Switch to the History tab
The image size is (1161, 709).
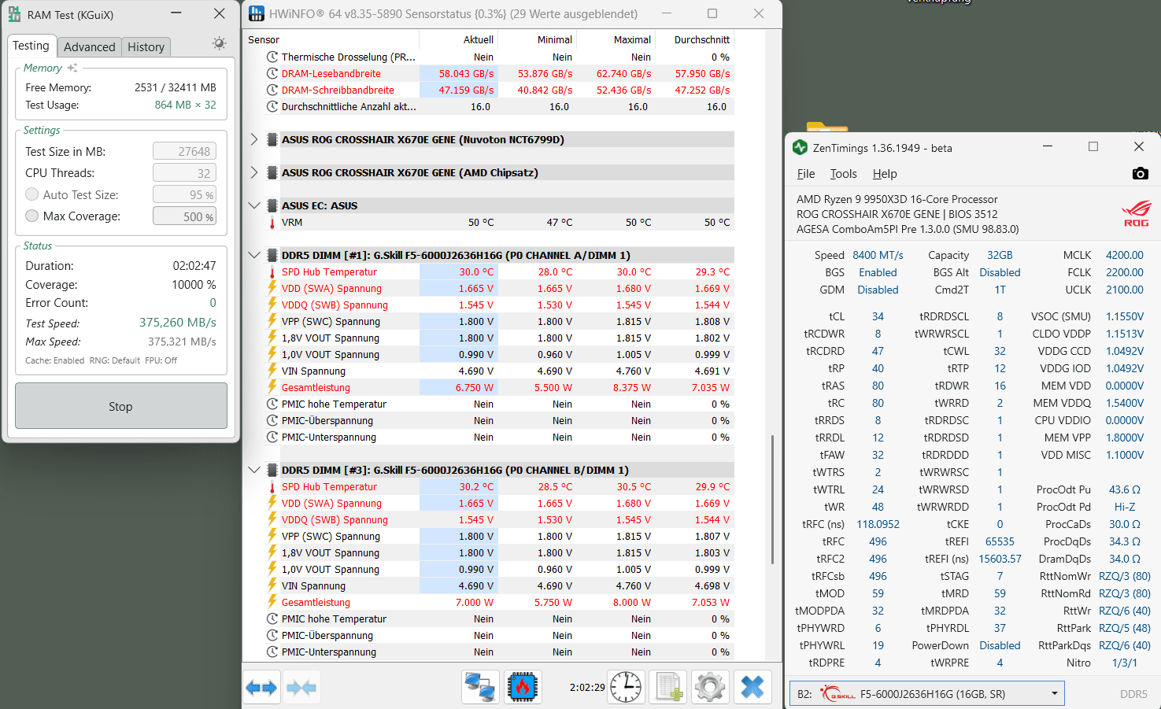(146, 47)
